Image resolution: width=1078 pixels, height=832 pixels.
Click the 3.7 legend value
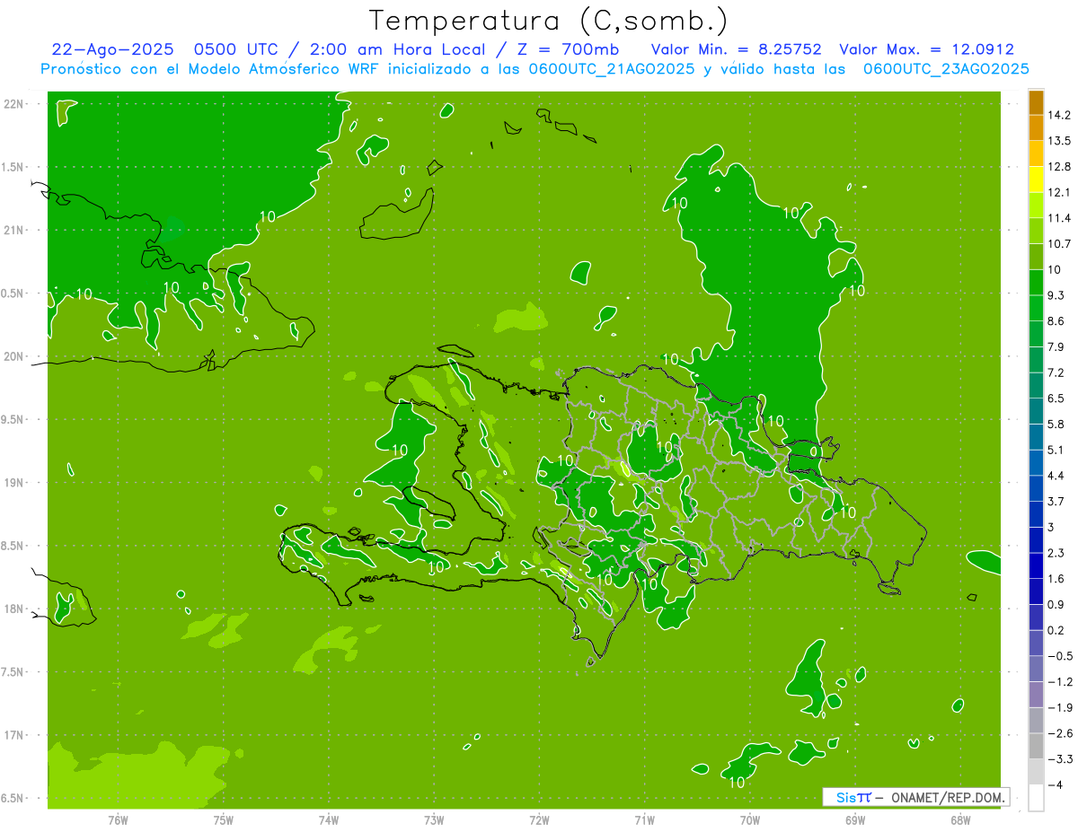(x=1056, y=502)
